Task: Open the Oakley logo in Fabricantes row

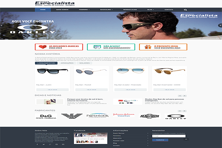Action: click(x=175, y=117)
